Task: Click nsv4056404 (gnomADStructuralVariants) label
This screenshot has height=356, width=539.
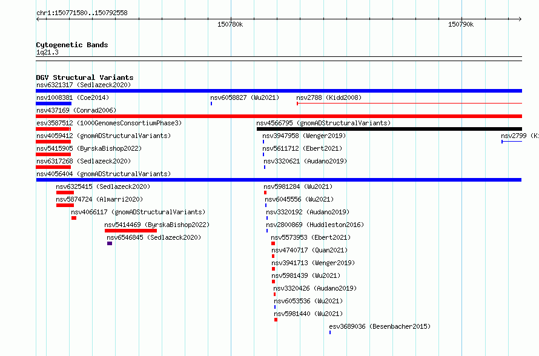Action: 104,174
